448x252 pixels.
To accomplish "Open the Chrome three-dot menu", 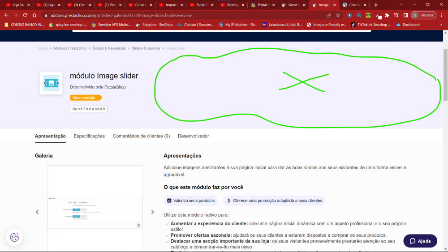I will 442,15.
